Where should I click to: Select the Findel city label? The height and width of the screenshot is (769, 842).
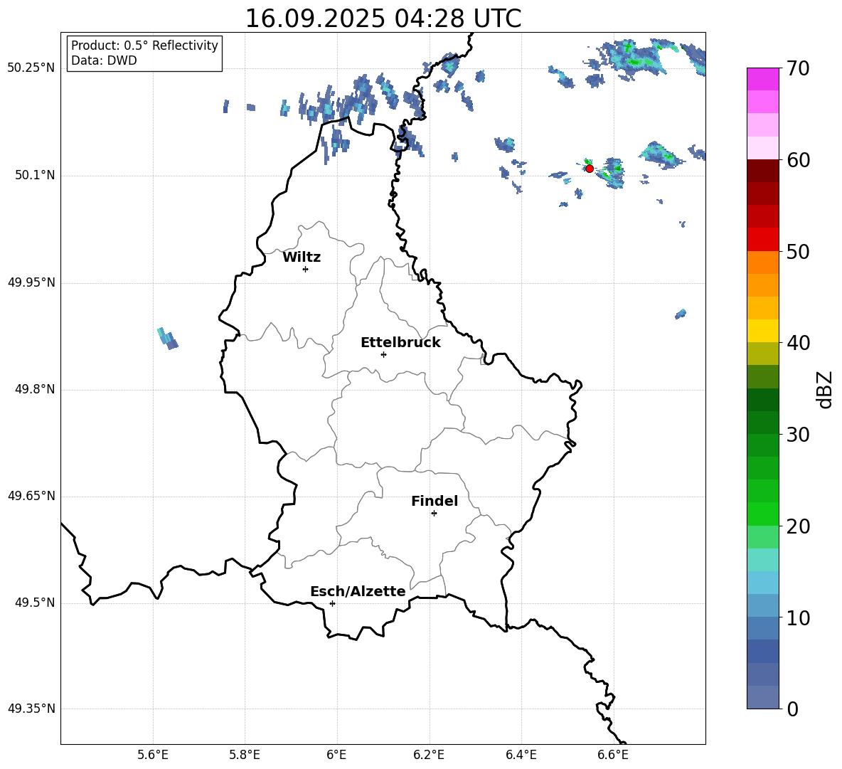(435, 501)
